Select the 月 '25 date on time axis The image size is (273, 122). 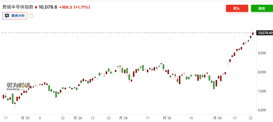25,118
